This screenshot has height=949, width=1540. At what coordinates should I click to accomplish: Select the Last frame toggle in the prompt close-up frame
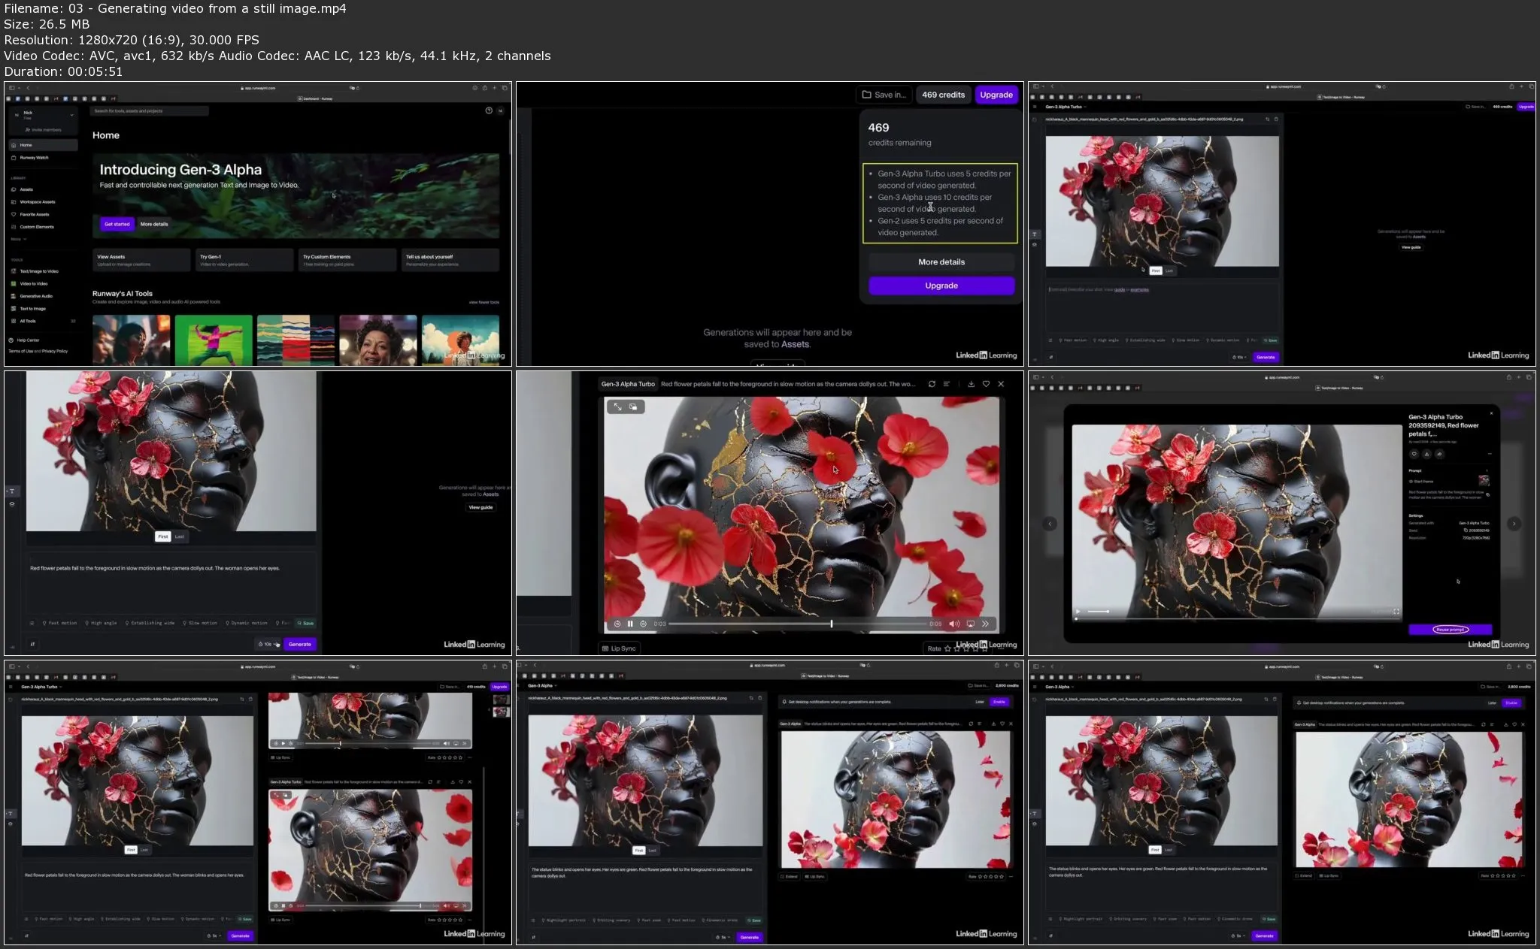click(x=179, y=536)
